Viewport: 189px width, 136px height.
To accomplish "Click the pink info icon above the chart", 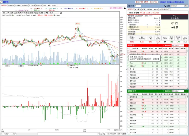I will click(110, 8).
